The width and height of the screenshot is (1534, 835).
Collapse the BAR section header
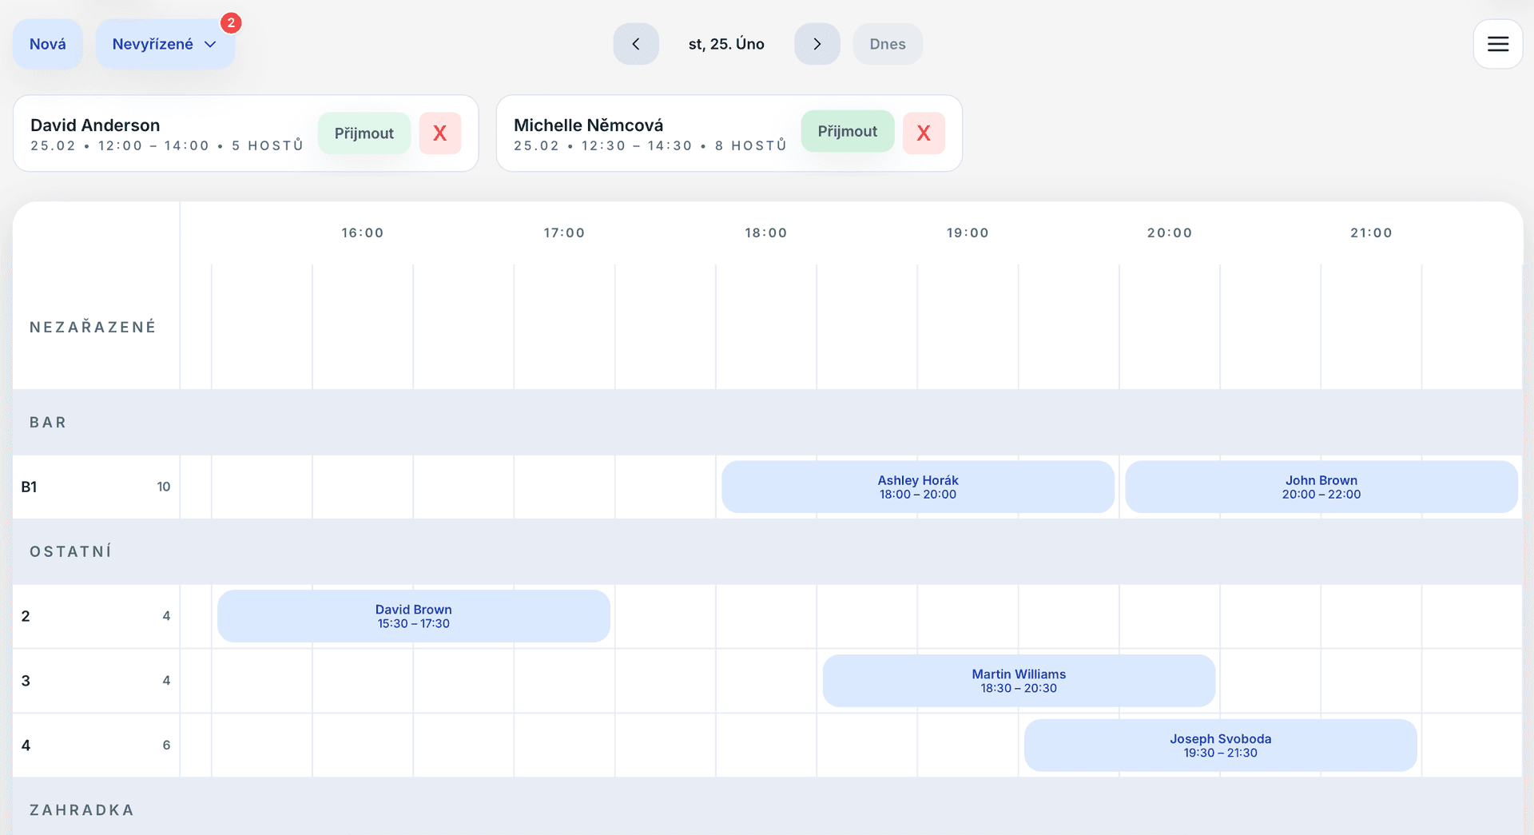click(x=48, y=423)
